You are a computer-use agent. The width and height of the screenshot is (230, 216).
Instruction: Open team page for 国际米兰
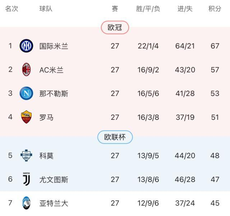54,46
